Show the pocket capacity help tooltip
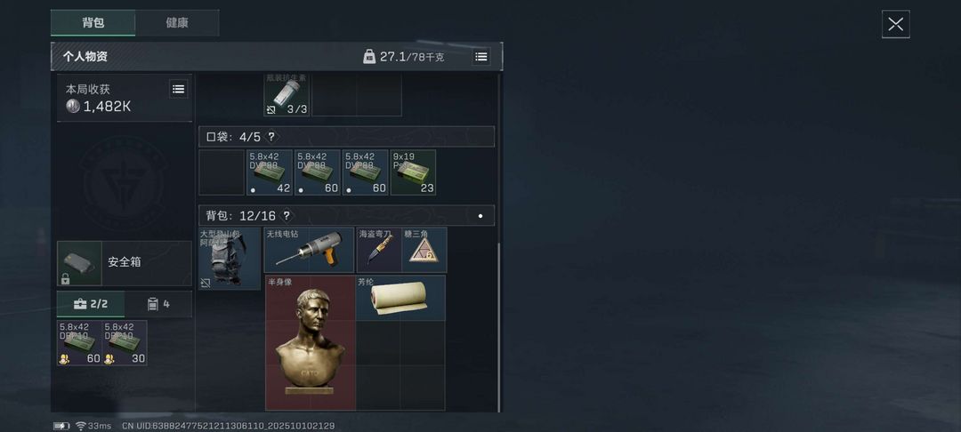The image size is (961, 432). (271, 137)
